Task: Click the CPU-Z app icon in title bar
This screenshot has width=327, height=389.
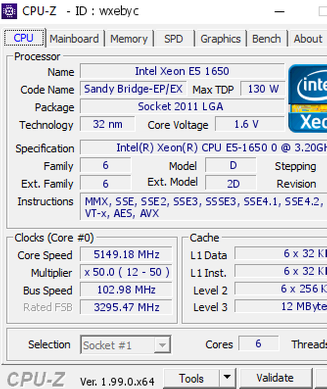Action: pos(9,12)
